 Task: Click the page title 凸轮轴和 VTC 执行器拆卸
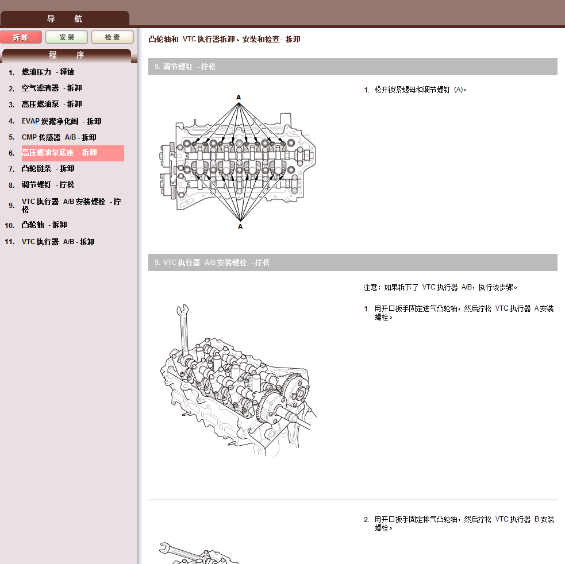(224, 39)
